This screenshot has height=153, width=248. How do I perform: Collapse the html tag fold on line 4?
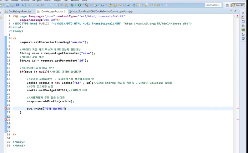(11, 27)
